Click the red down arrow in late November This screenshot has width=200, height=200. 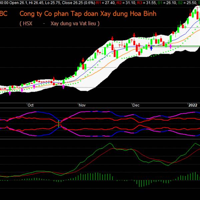pos(112,38)
